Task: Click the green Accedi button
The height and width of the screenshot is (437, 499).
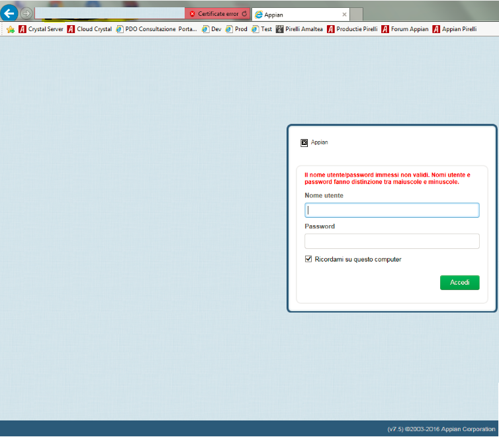Action: [x=459, y=282]
